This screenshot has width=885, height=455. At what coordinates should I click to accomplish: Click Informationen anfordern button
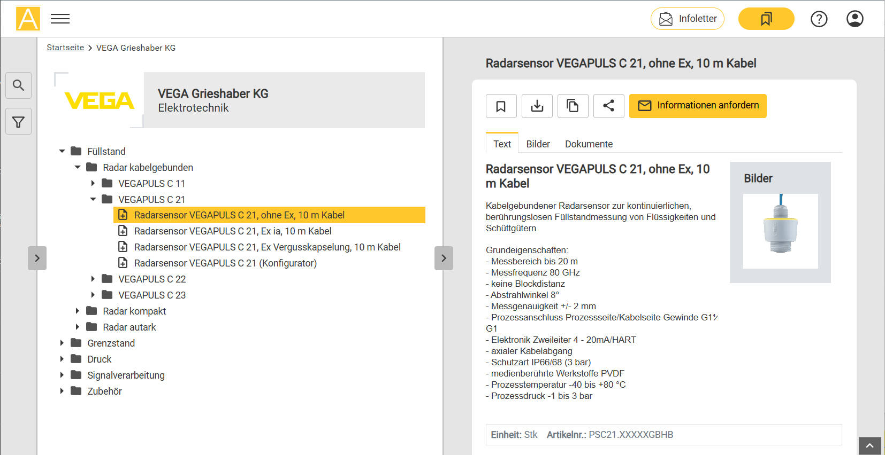698,106
